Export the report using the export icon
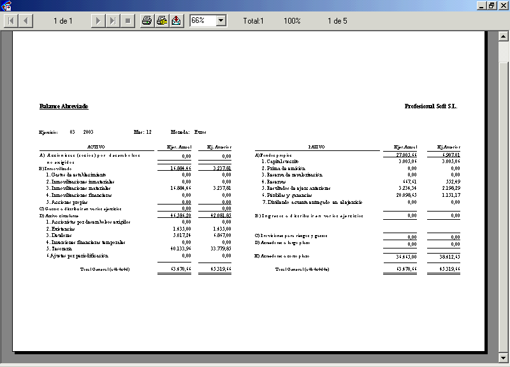Image resolution: width=510 pixels, height=367 pixels. (x=177, y=20)
